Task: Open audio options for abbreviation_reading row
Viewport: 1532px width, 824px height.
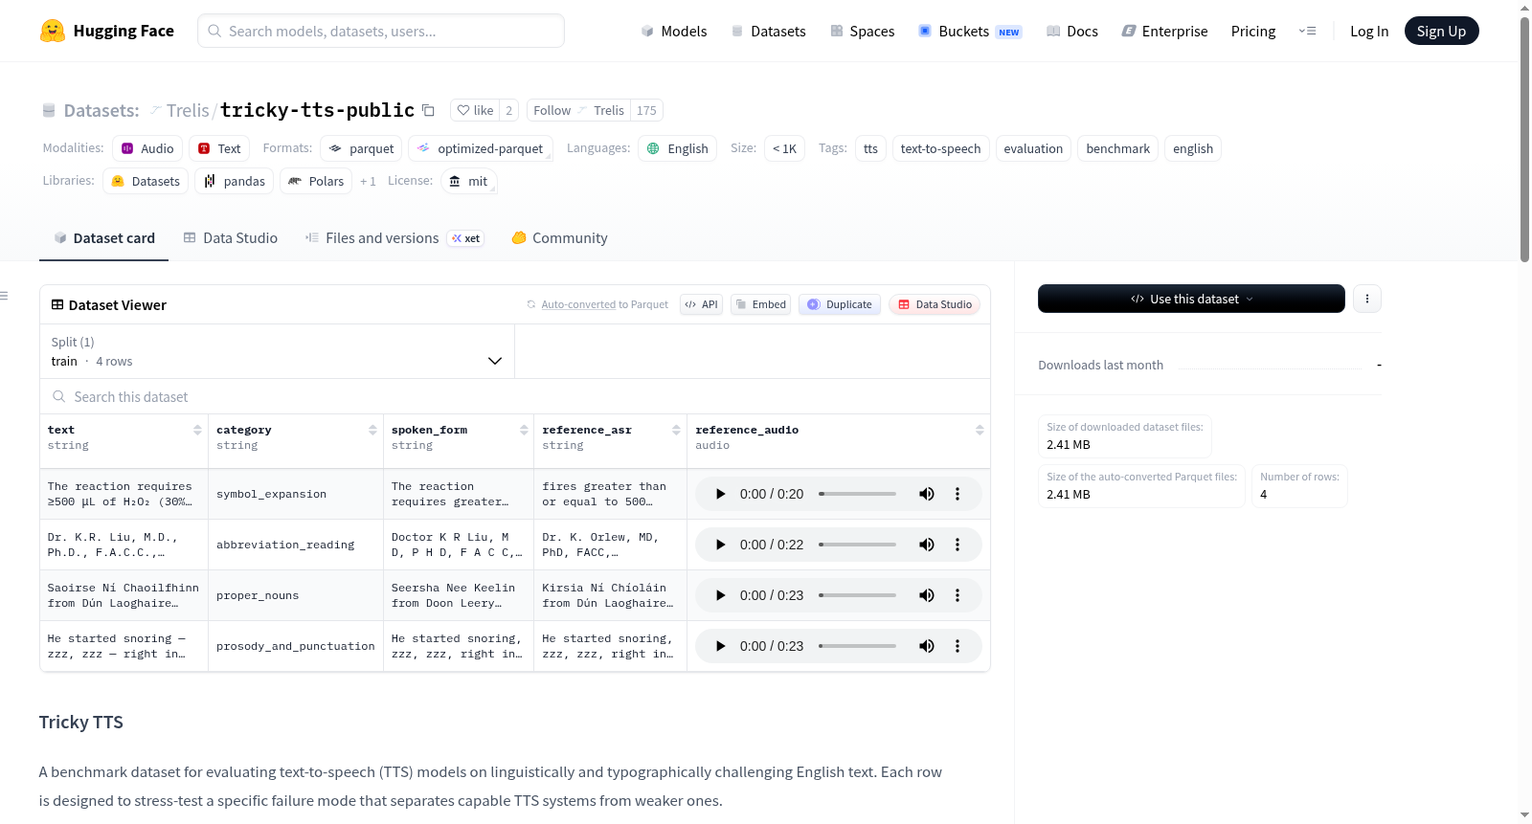Action: (x=957, y=545)
